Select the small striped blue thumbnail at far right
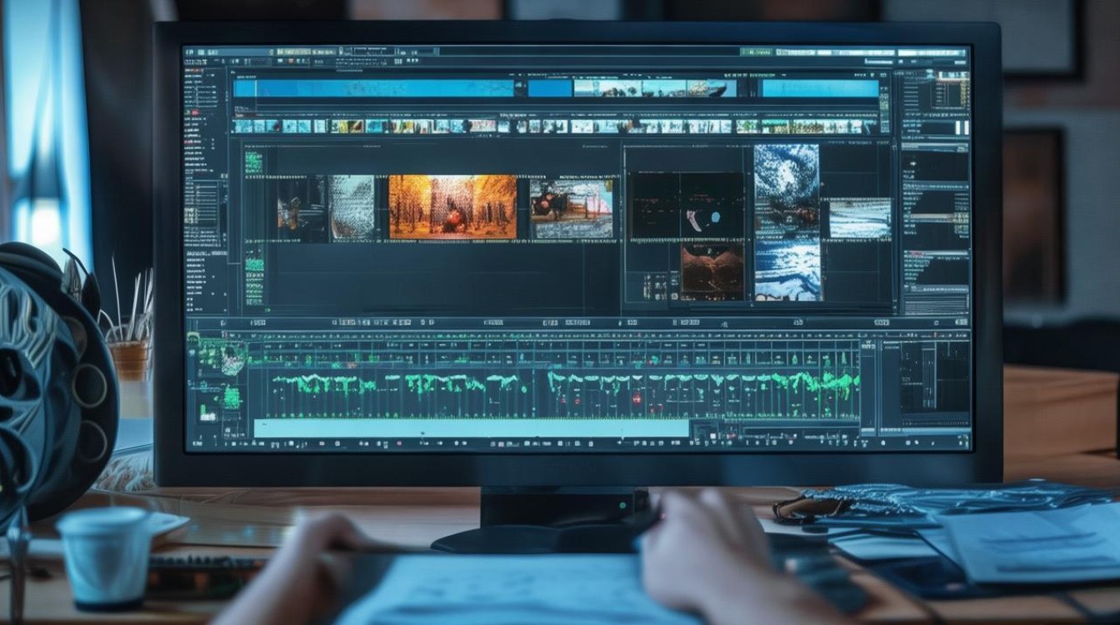Viewport: 1120px width, 625px height. pyautogui.click(x=859, y=217)
